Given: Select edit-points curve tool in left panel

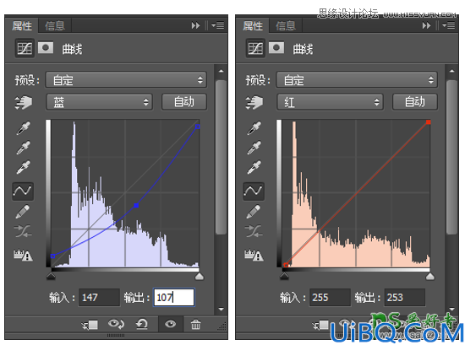Looking at the screenshot, I should click(23, 191).
